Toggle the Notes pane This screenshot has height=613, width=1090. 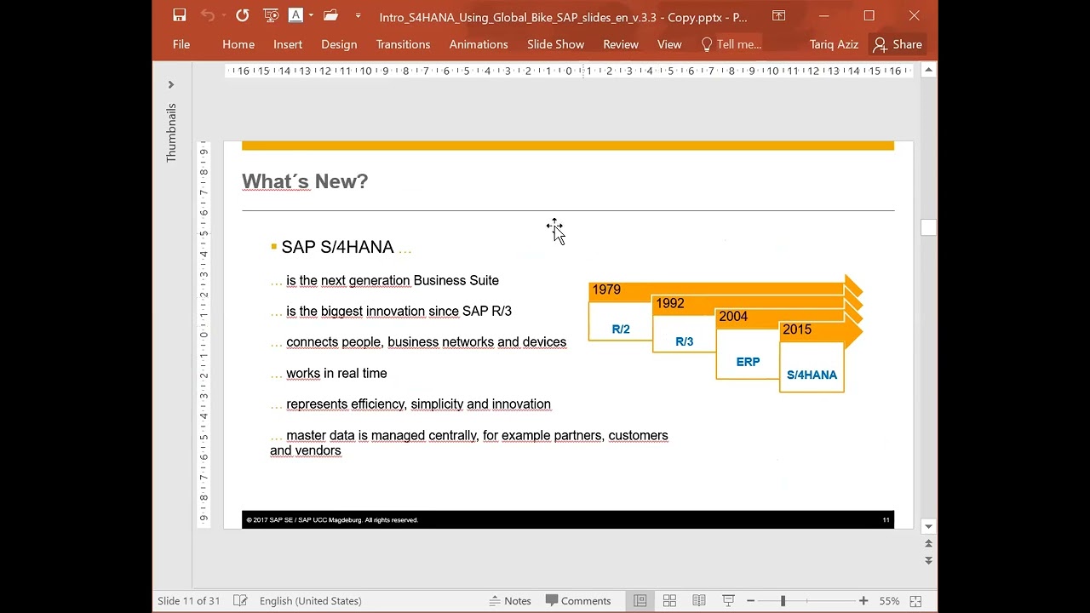point(510,600)
